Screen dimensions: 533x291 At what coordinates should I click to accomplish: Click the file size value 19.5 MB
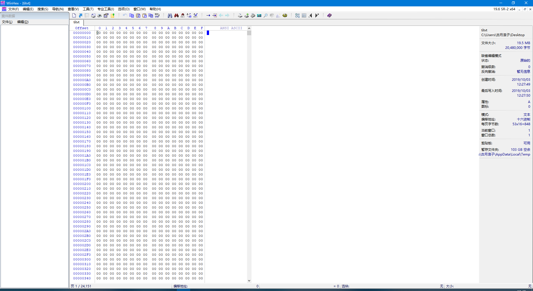523,43
